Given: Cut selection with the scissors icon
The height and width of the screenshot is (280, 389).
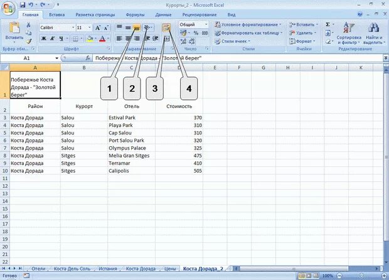Looking at the screenshot, I should coord(28,25).
